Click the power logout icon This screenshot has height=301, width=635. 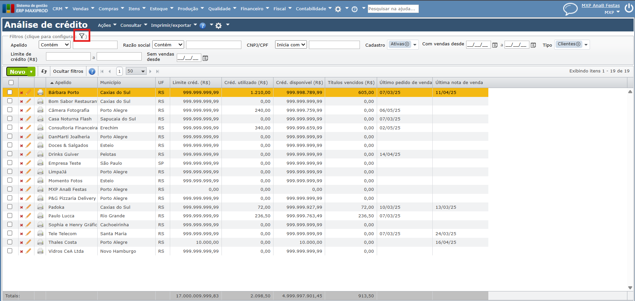coord(629,8)
